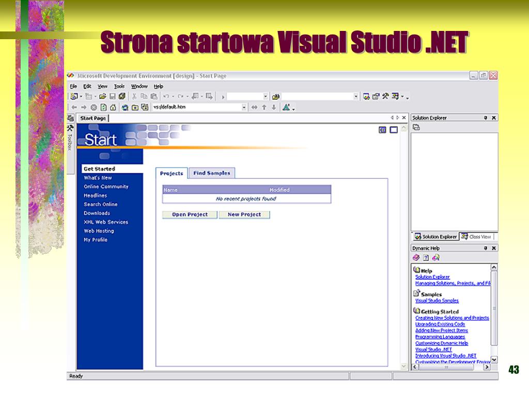Expand the Redo history dropdown arrow
The width and height of the screenshot is (529, 396).
187,96
